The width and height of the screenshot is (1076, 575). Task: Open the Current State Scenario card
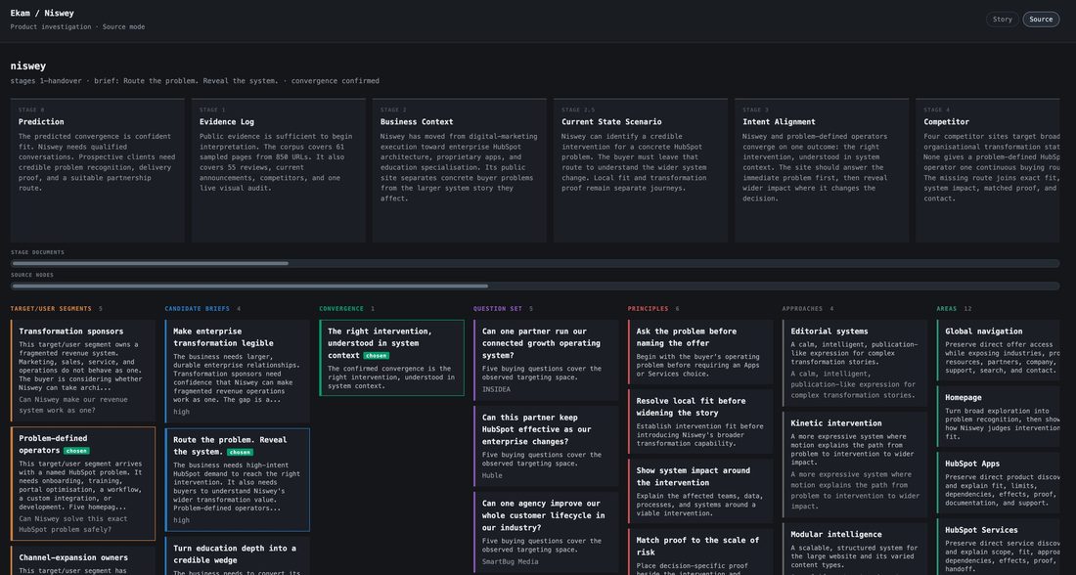coord(641,170)
